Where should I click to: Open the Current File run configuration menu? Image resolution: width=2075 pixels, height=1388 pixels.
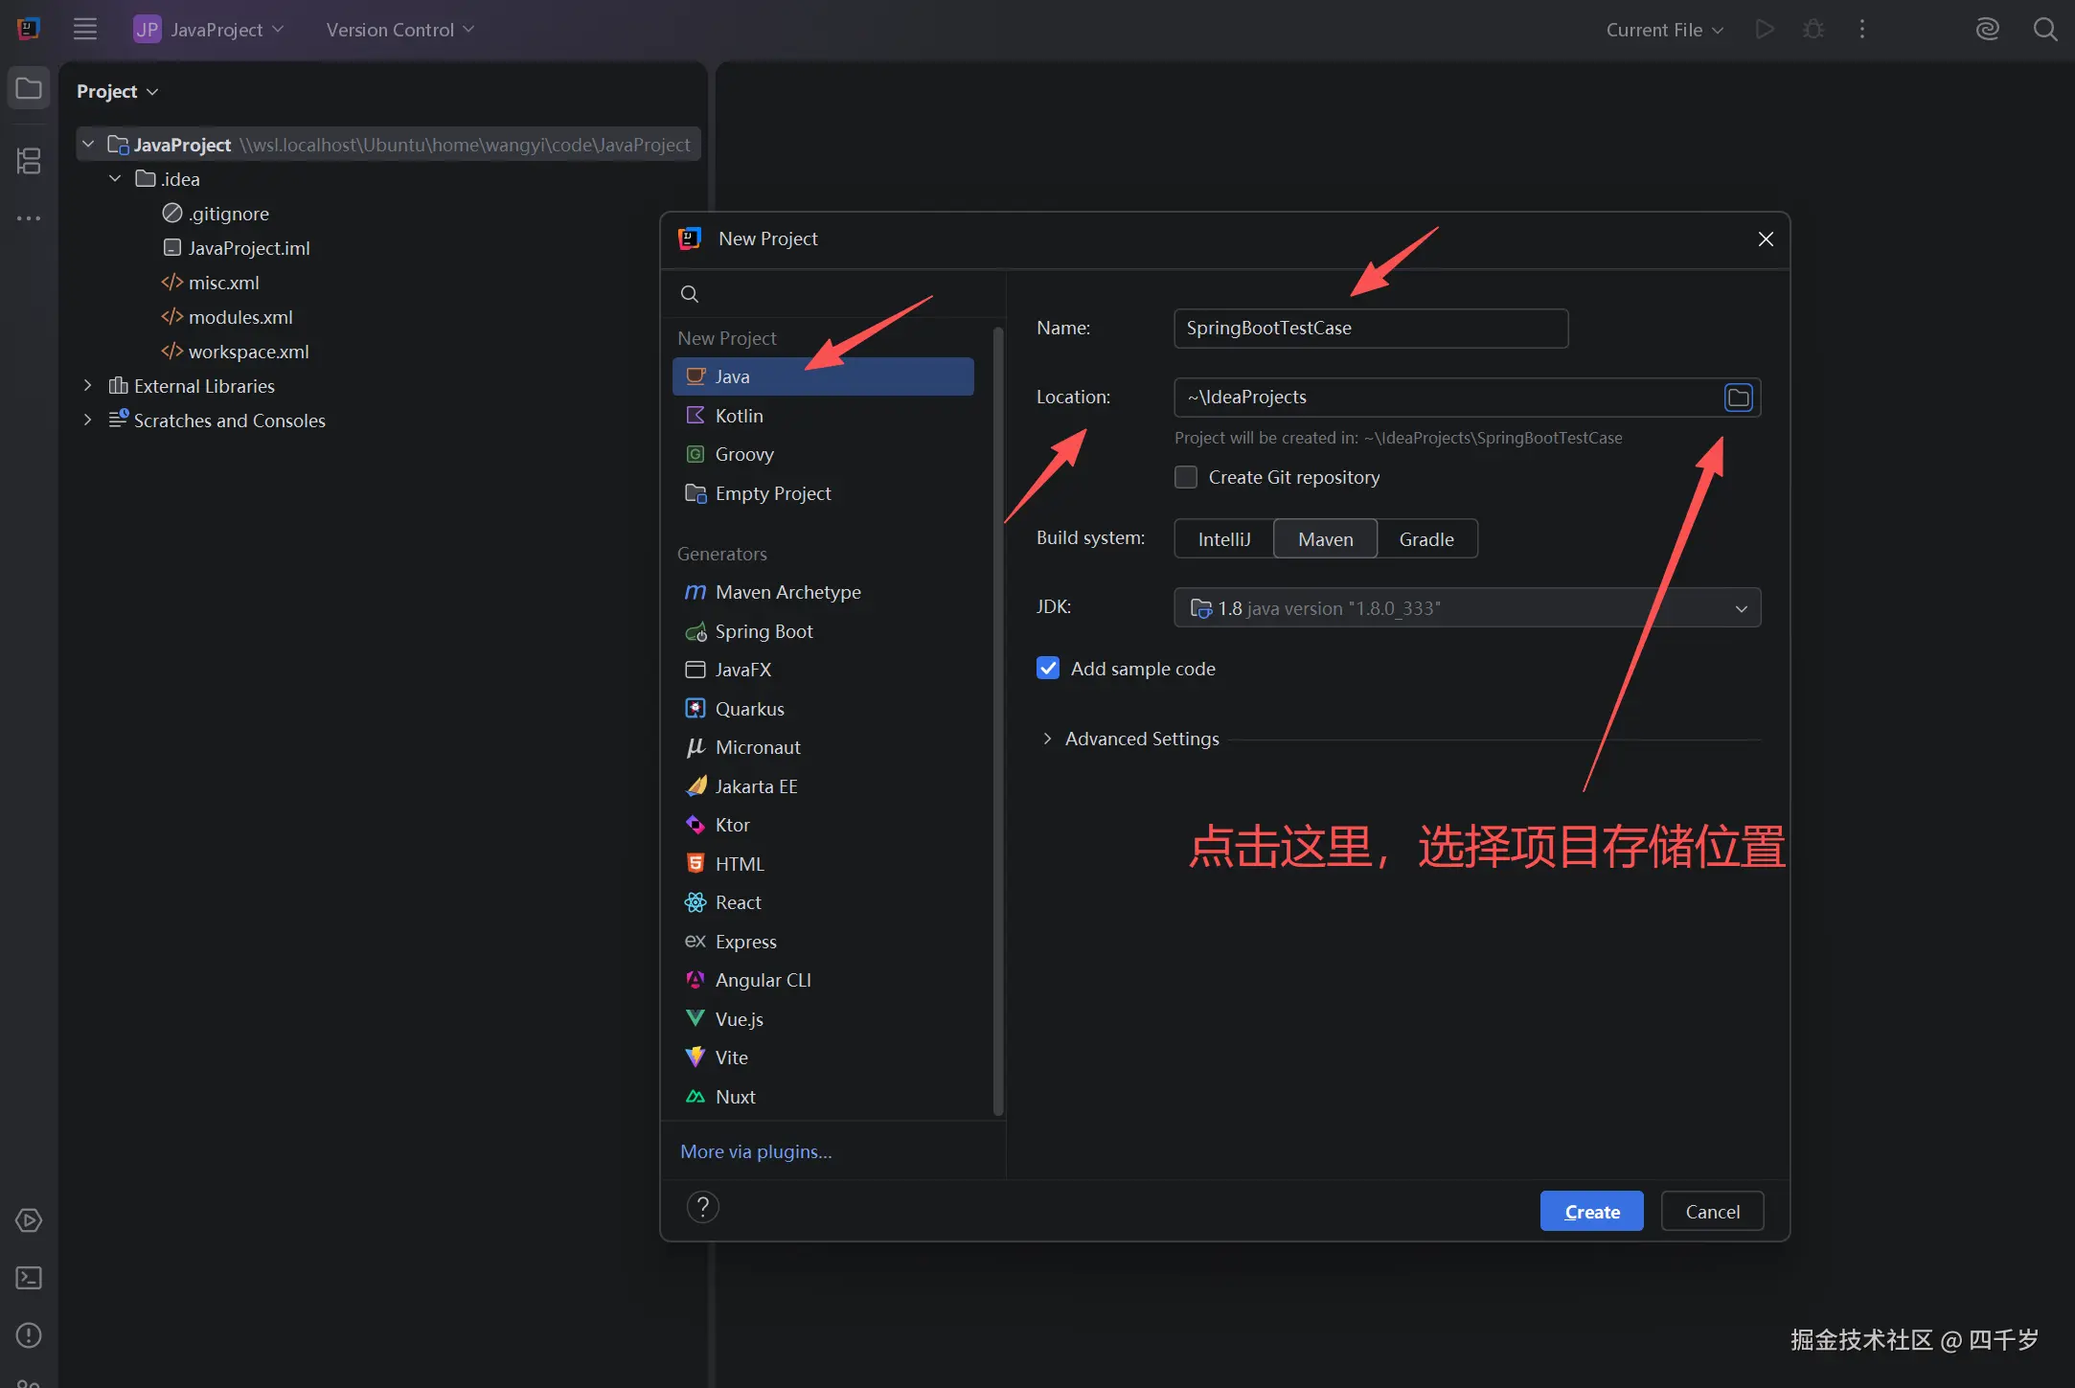tap(1662, 29)
